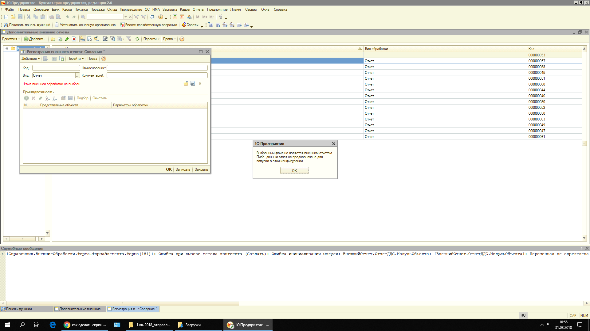Open the search field dropdown arrow in main toolbar
The width and height of the screenshot is (590, 331).
tap(126, 17)
